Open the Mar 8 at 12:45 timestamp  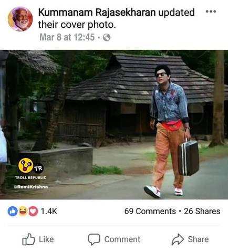coord(67,37)
